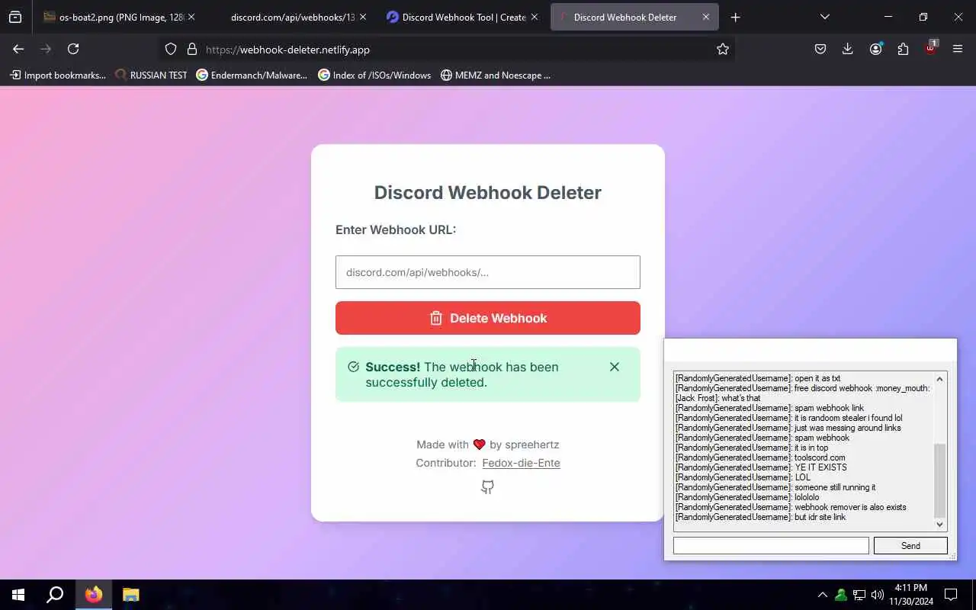Switch to Discord Webhook Tool tab
The image size is (976, 610).
click(x=464, y=17)
